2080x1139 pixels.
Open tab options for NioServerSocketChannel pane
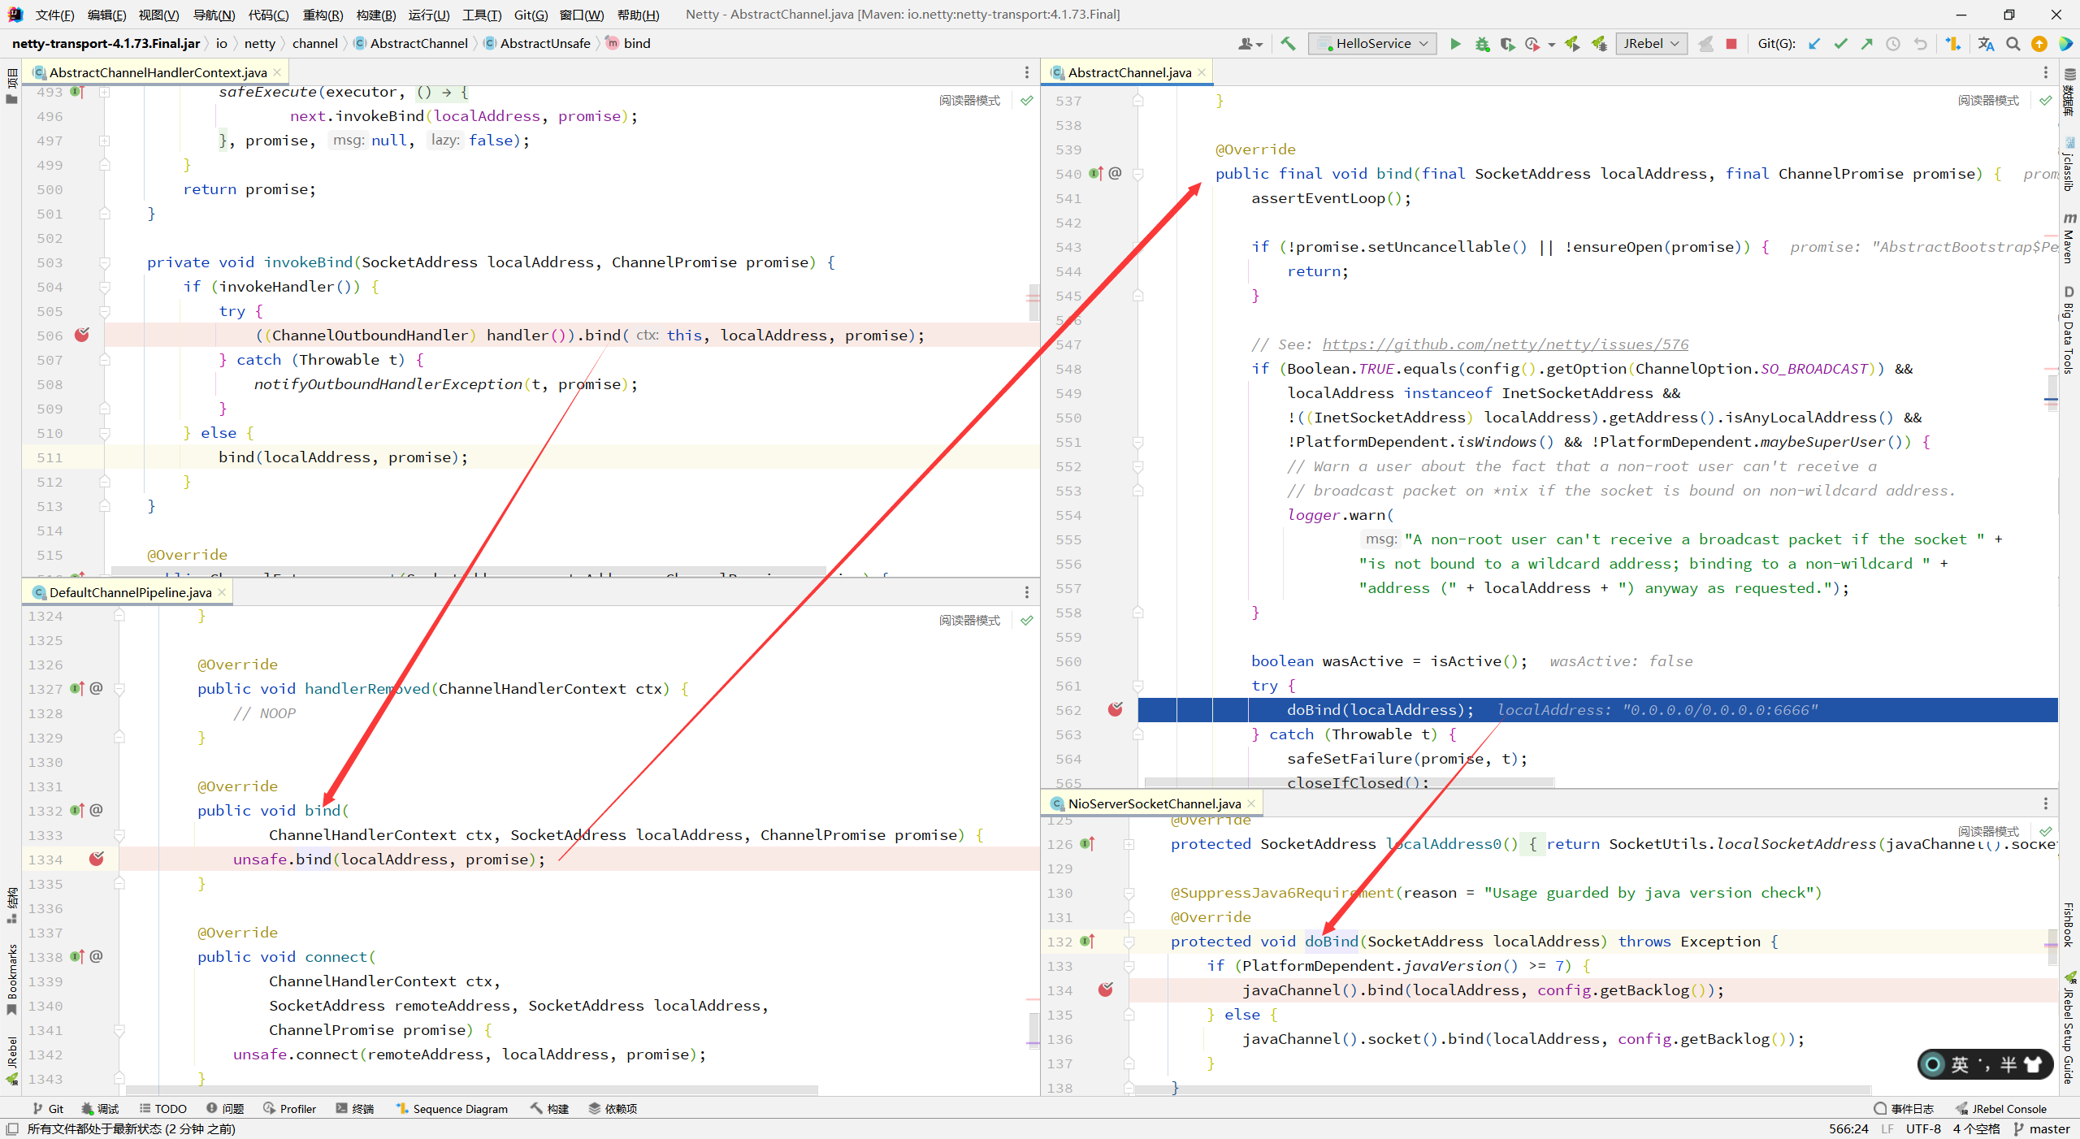pos(2045,803)
